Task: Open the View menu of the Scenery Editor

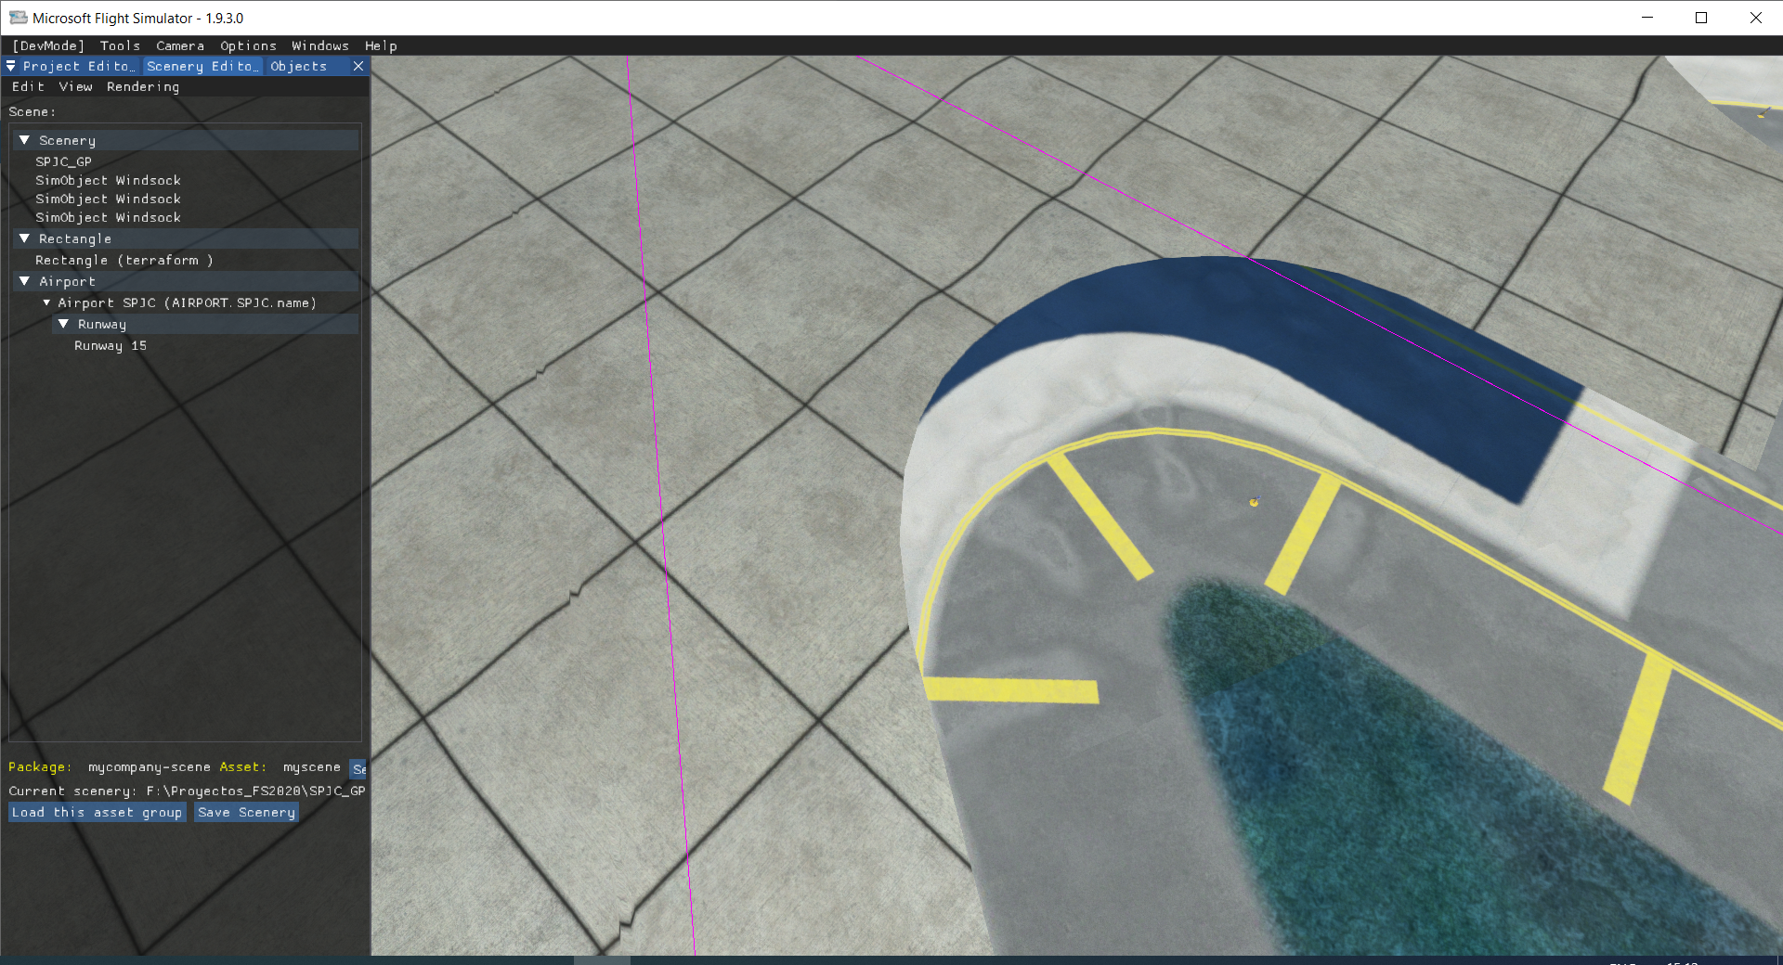Action: (75, 86)
